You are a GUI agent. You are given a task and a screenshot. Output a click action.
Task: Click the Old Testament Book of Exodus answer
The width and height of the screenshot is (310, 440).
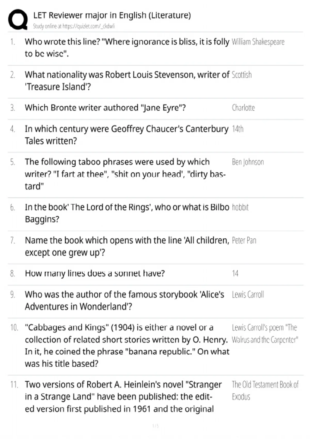click(x=265, y=391)
